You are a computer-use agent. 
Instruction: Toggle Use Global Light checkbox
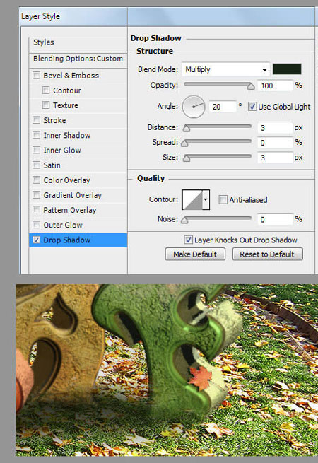click(x=252, y=106)
